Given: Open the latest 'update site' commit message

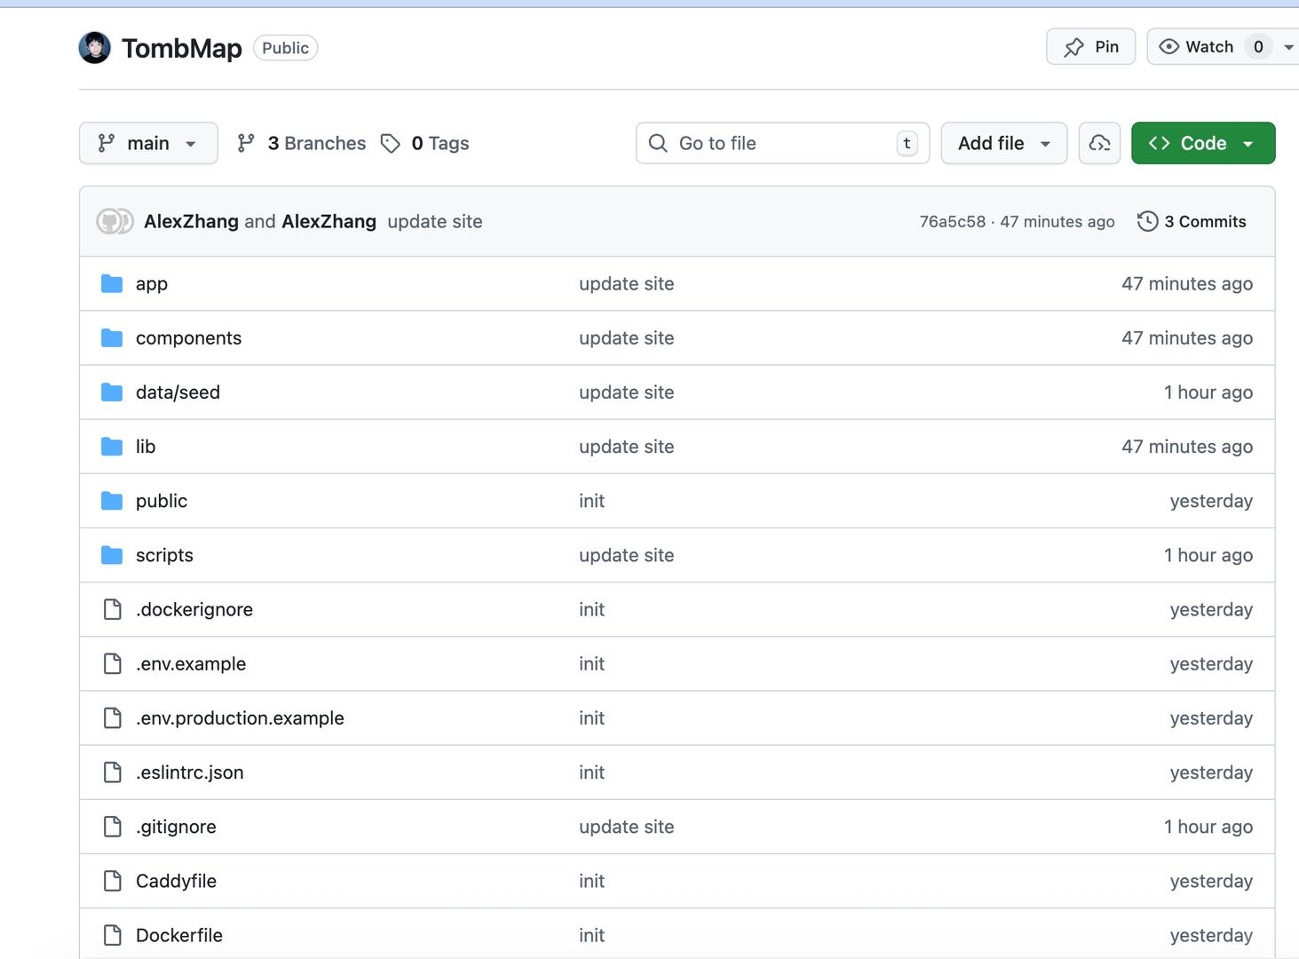Looking at the screenshot, I should pyautogui.click(x=435, y=221).
